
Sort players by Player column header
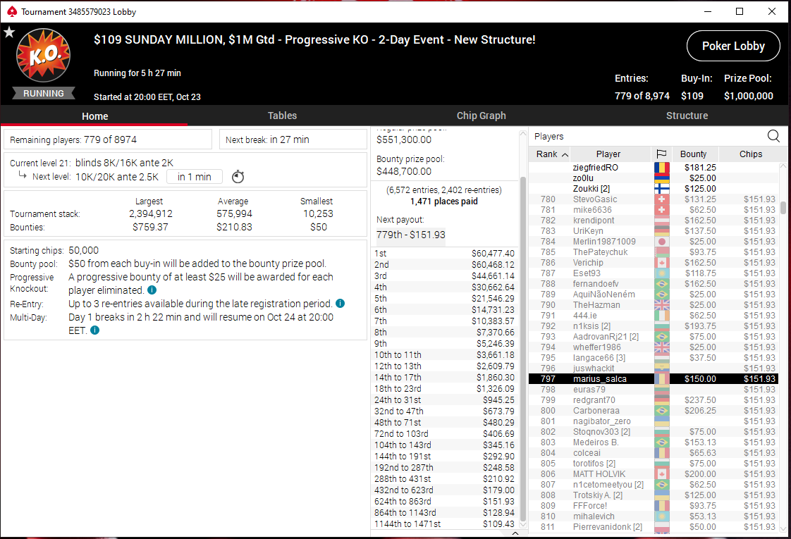pyautogui.click(x=608, y=154)
